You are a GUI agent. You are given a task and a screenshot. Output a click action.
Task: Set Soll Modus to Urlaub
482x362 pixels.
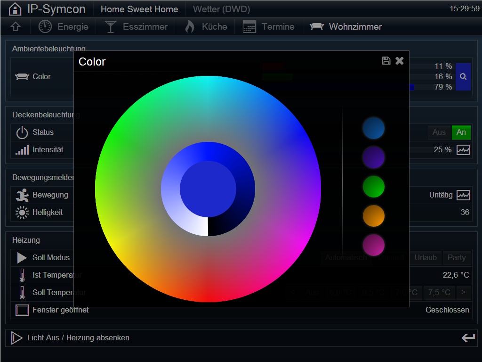tap(426, 258)
